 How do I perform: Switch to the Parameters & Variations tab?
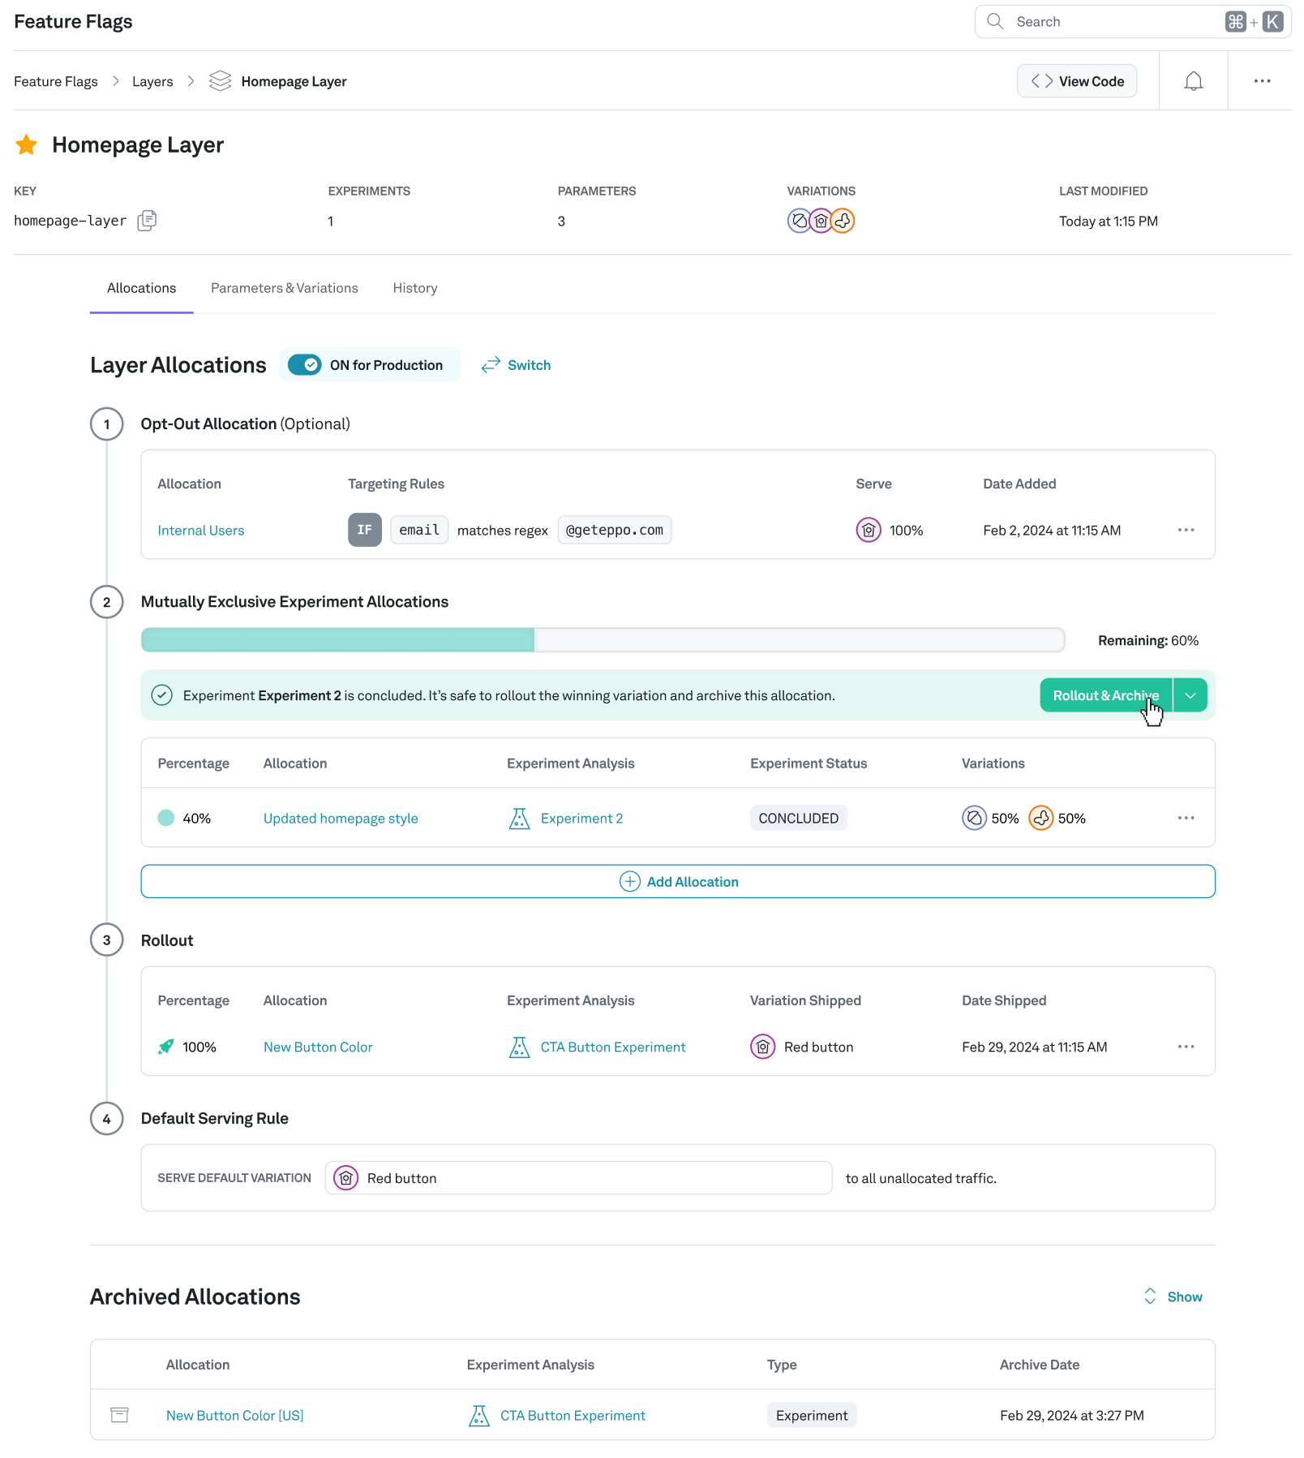(x=284, y=288)
